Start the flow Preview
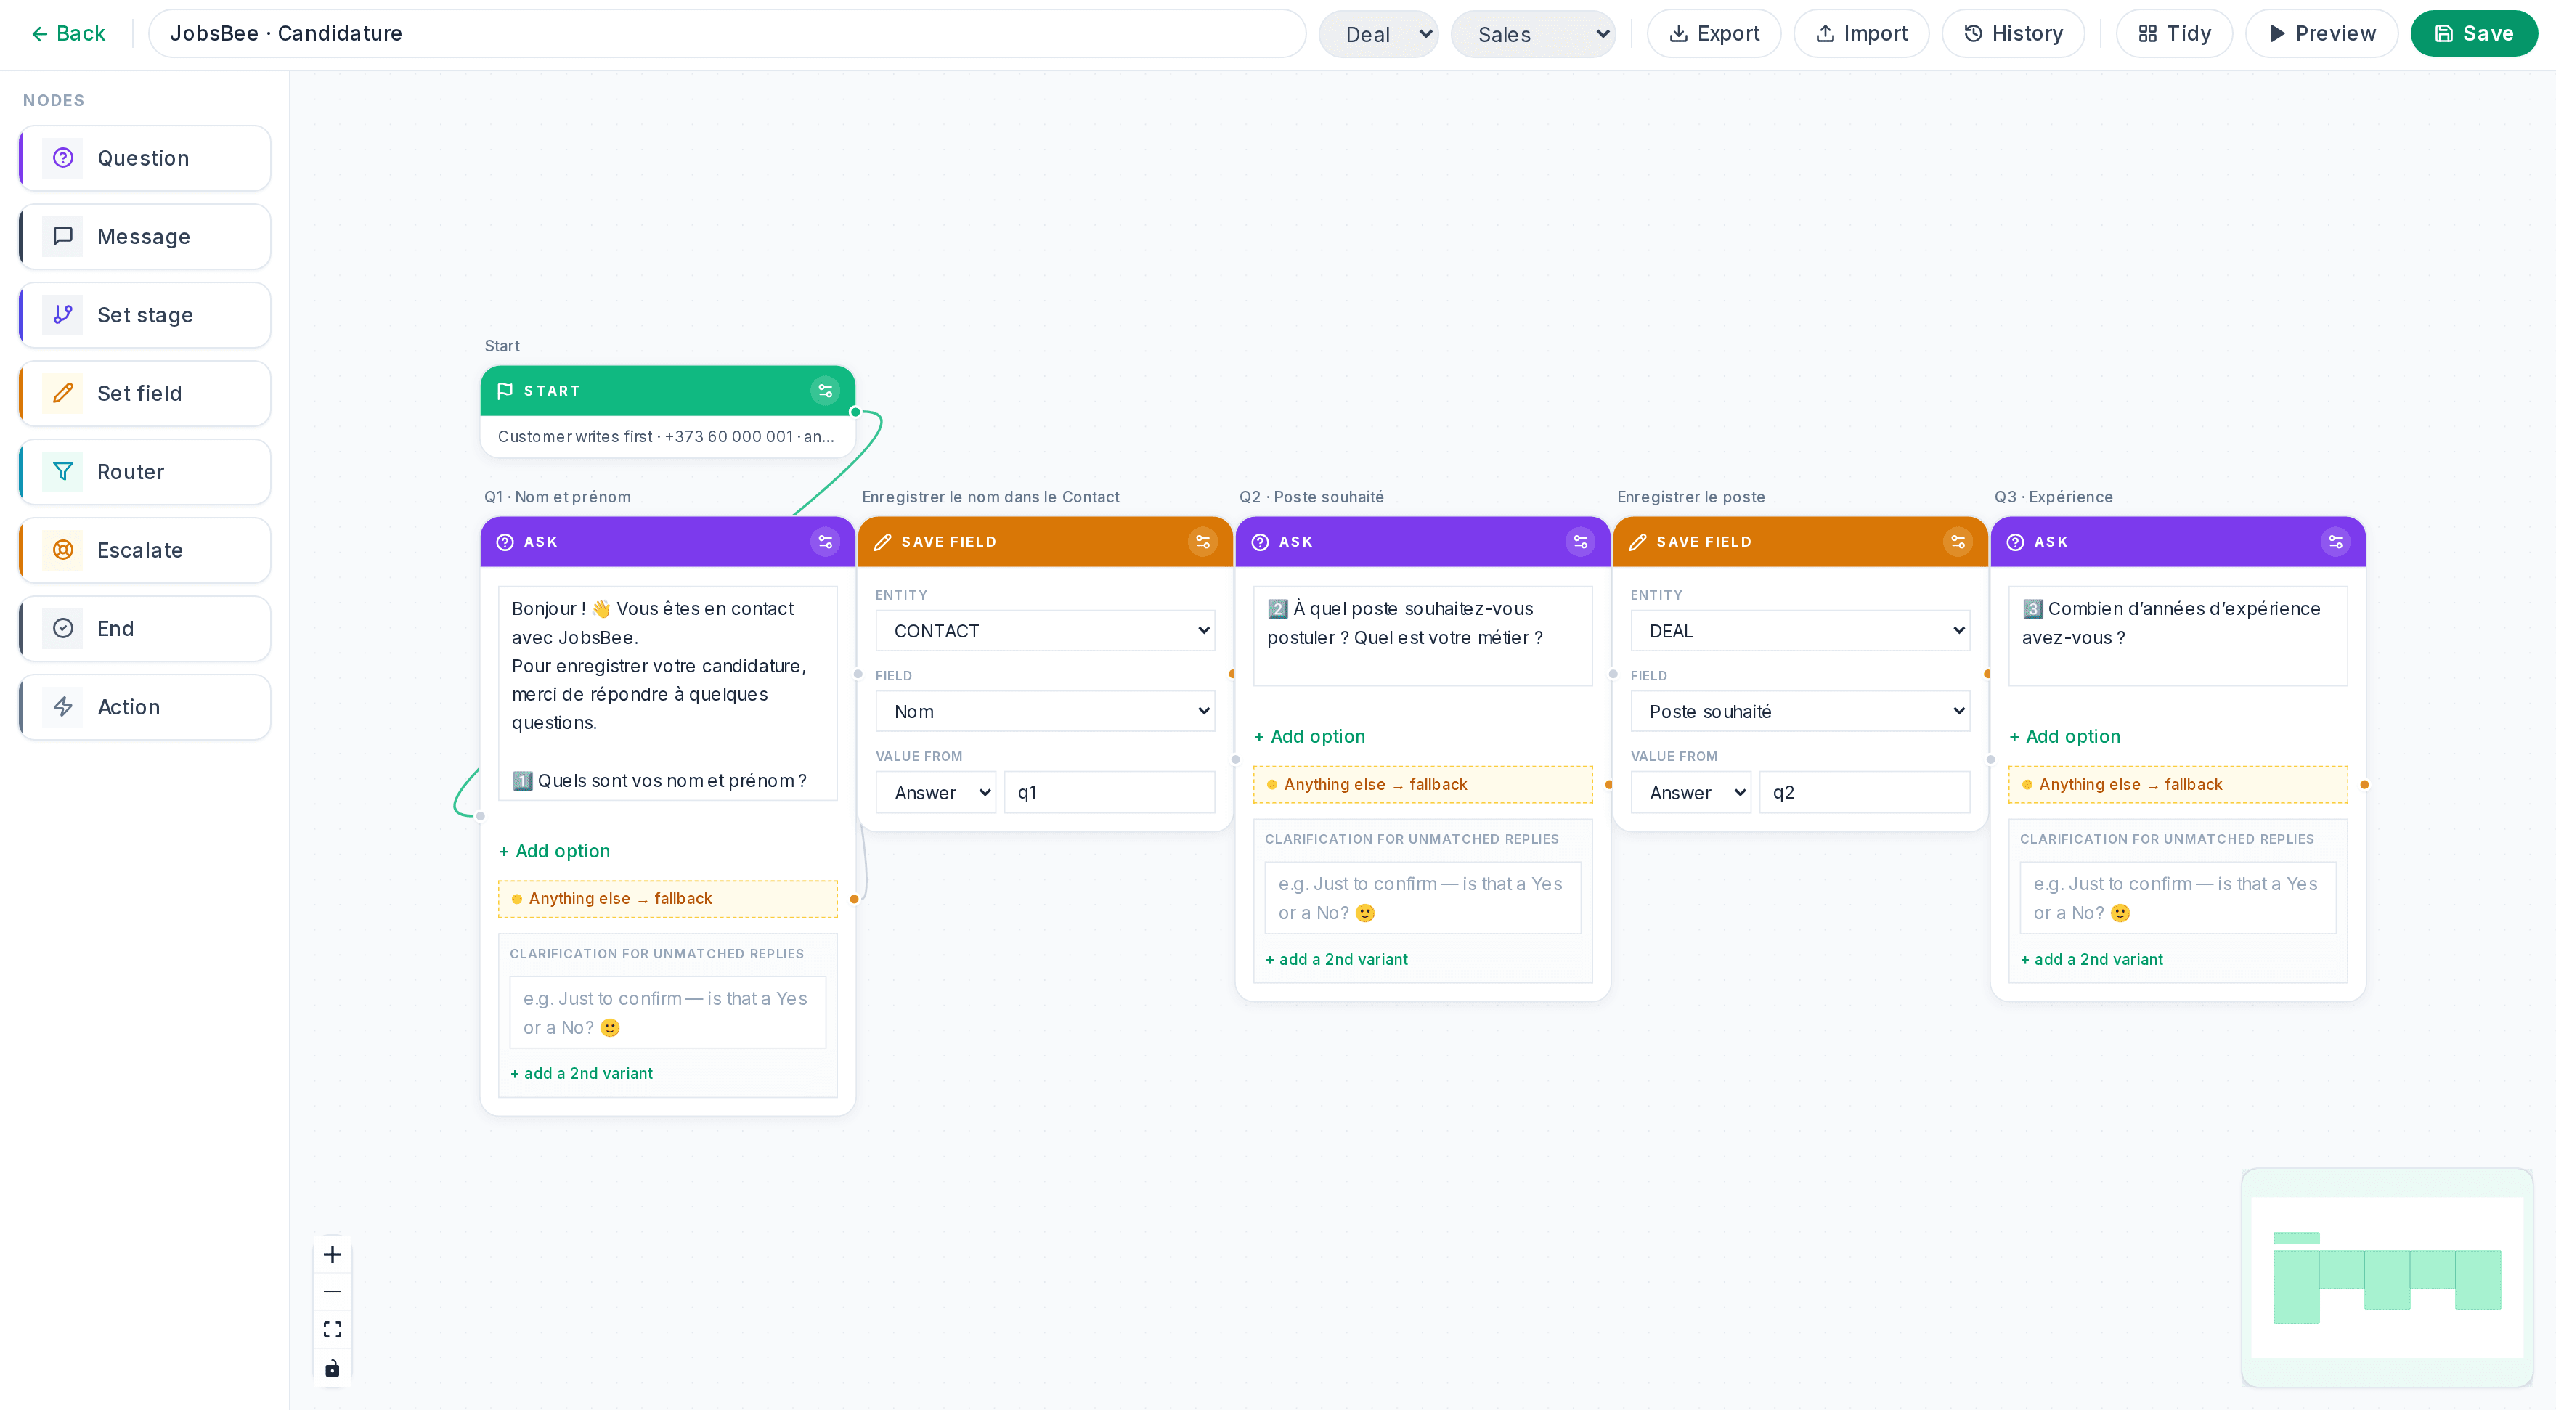 [2322, 33]
